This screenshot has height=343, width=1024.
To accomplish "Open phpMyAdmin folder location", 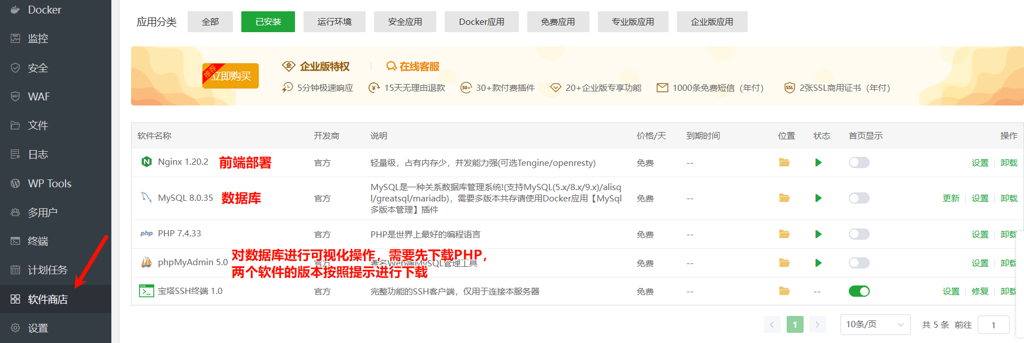I will [784, 263].
